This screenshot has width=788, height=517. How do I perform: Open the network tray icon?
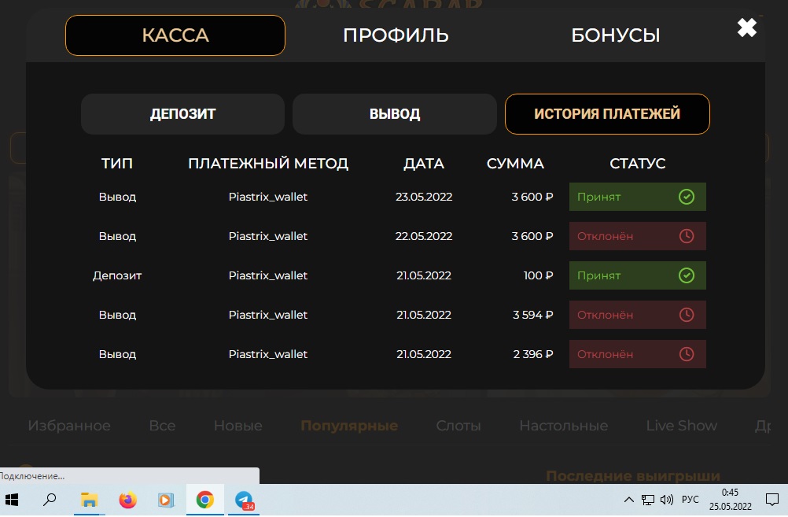coord(648,500)
